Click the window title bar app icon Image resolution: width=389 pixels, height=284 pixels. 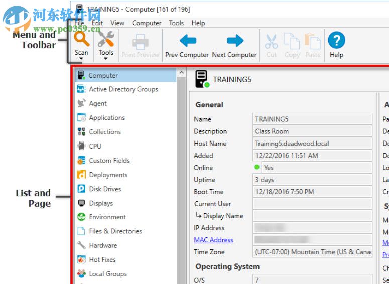[79, 9]
